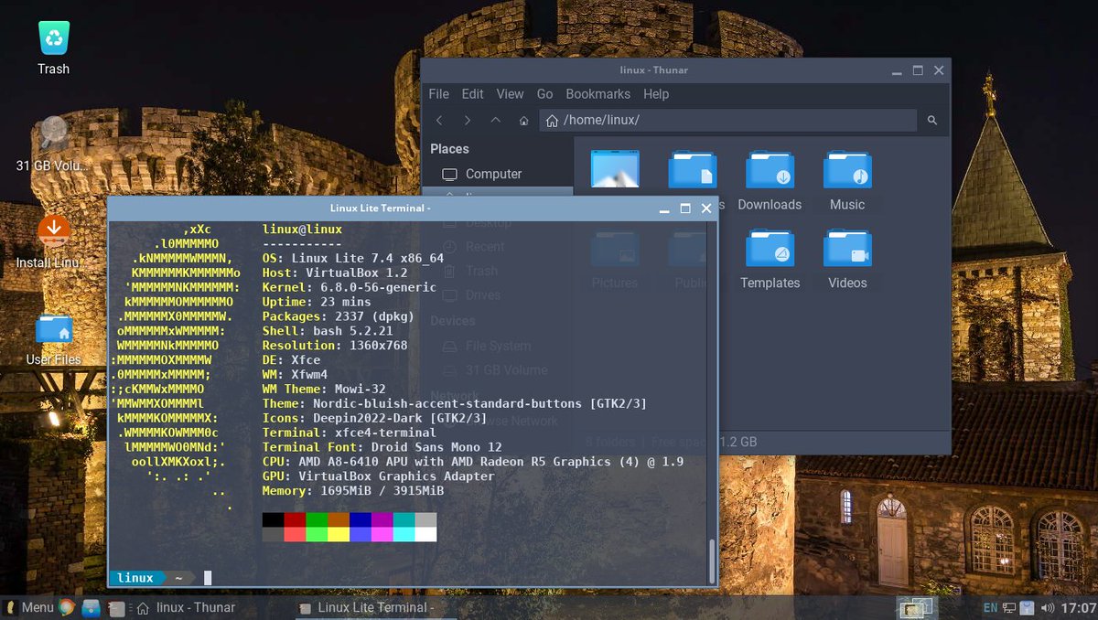Click the tray icon left of volume
The height and width of the screenshot is (620, 1098).
click(1028, 607)
